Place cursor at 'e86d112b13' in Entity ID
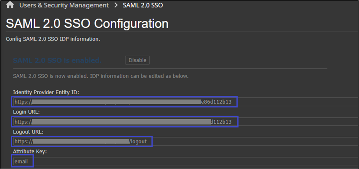Screen dimensions: 359x169 tap(216, 102)
